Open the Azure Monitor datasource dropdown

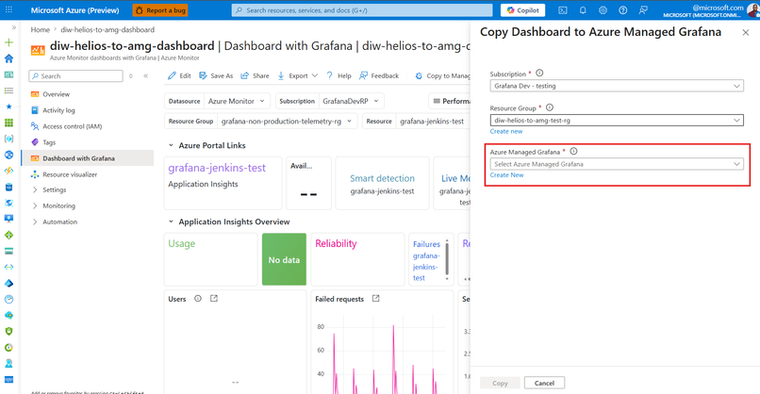click(238, 101)
